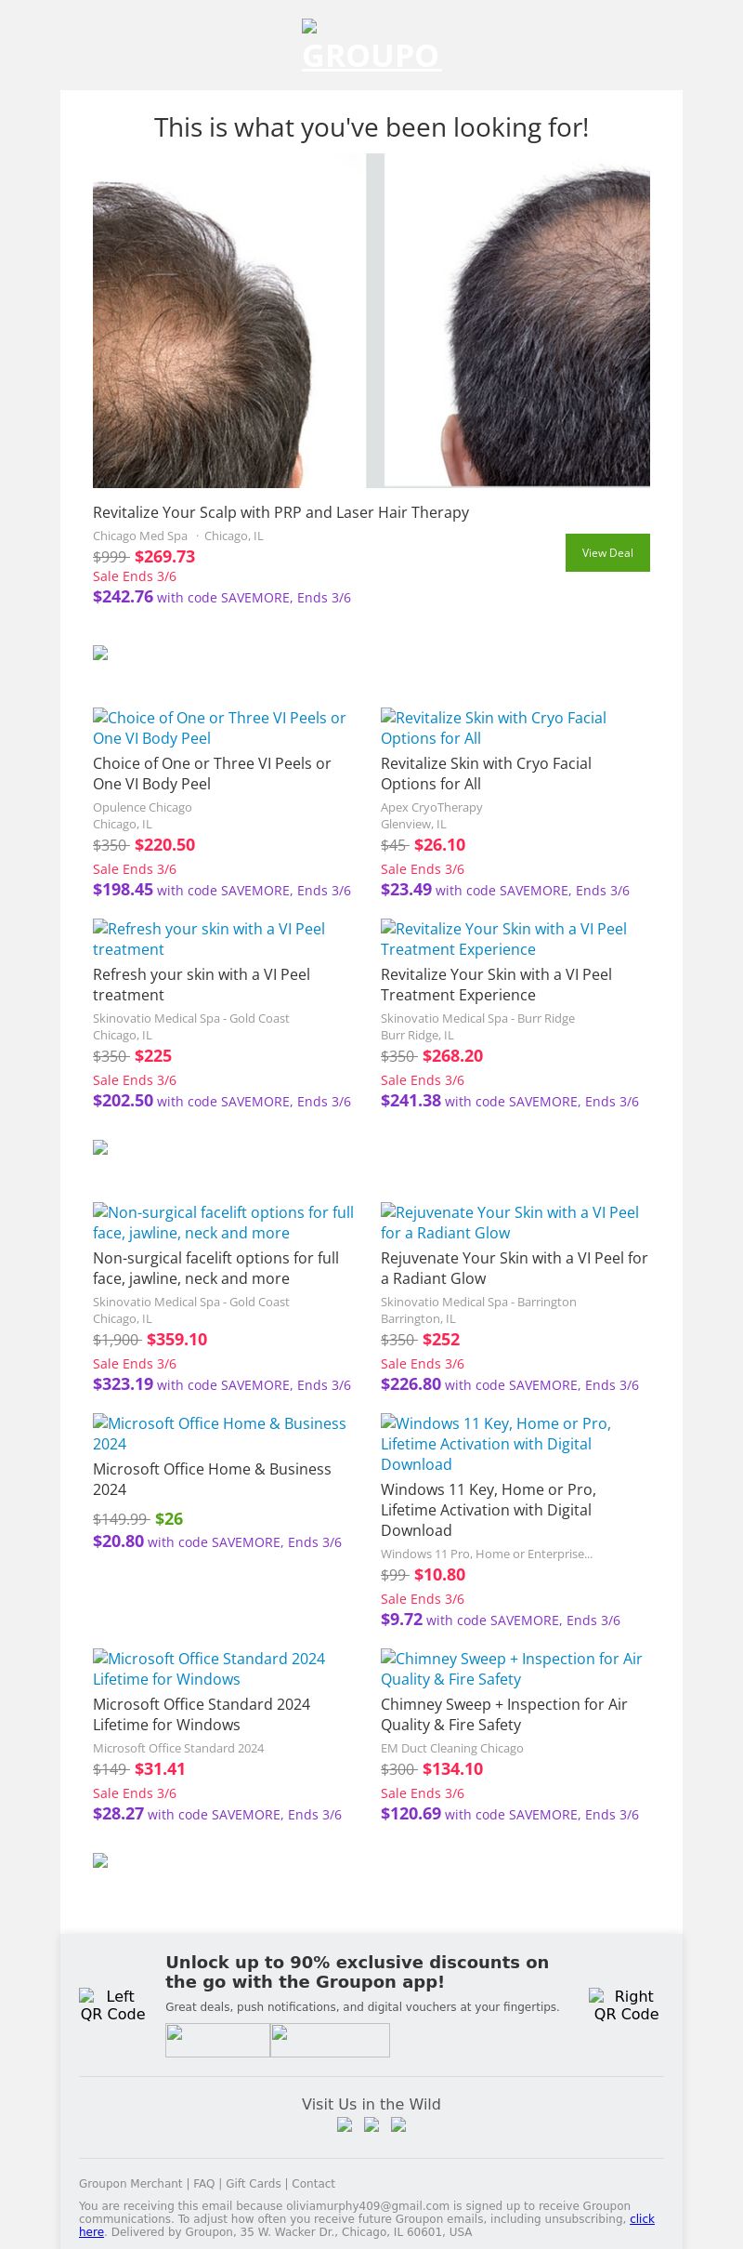Viewport: 743px width, 2249px height.
Task: Click the second app store badge
Action: pyautogui.click(x=330, y=2040)
